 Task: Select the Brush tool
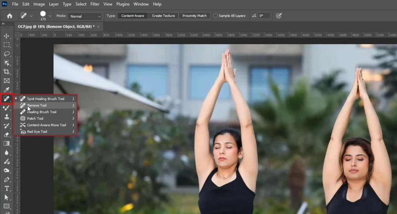click(x=7, y=108)
